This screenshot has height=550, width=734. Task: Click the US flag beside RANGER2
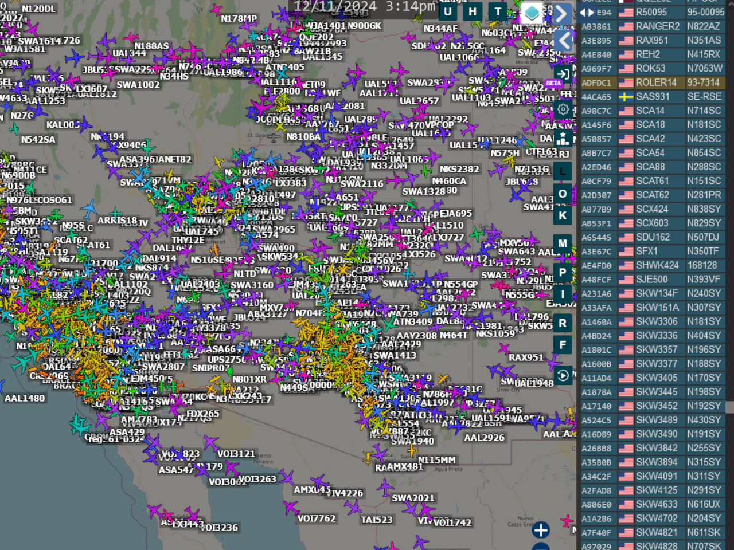[x=626, y=26]
